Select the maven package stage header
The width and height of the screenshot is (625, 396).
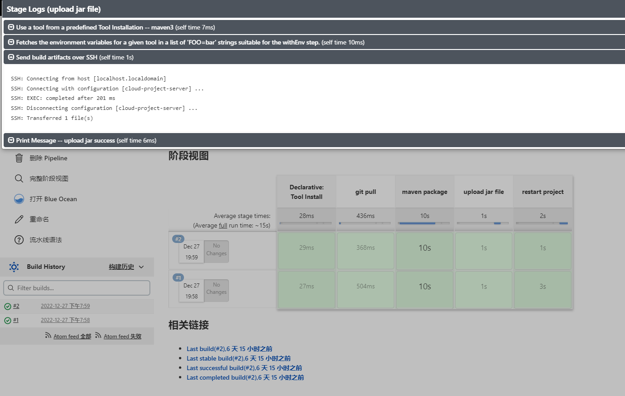pos(425,192)
